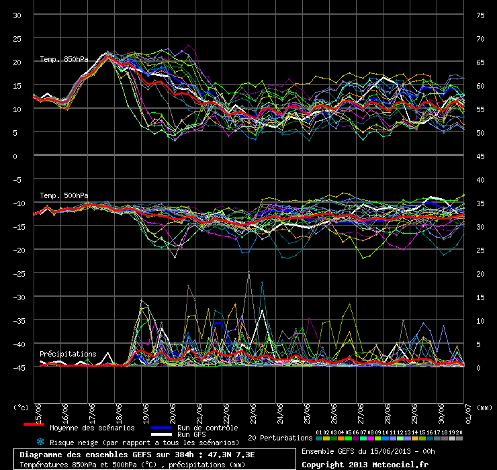Click the white Run GFS legend line
Screen dimensions: 497x470
pos(162,434)
